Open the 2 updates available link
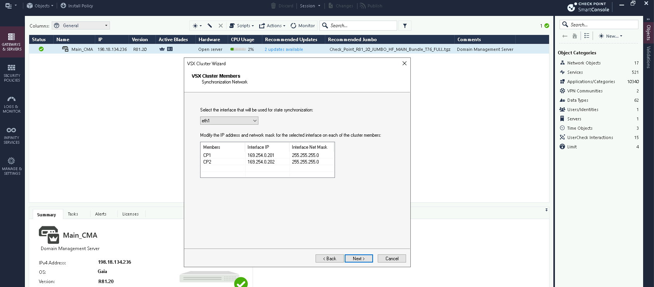The width and height of the screenshot is (654, 287). 284,49
